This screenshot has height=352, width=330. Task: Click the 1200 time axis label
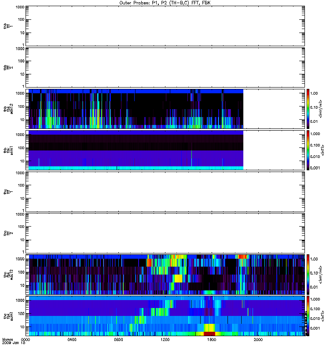pyautogui.click(x=165, y=340)
